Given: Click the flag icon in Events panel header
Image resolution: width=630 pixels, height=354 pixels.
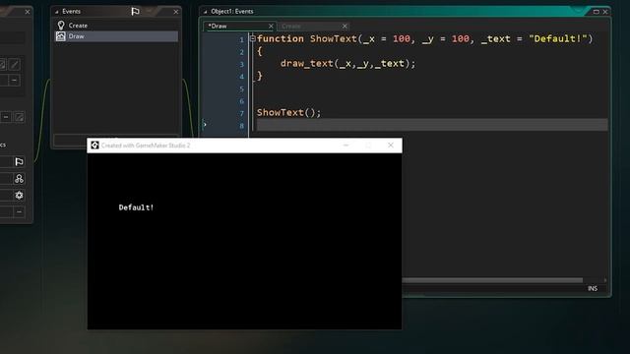Looking at the screenshot, I should coord(136,11).
